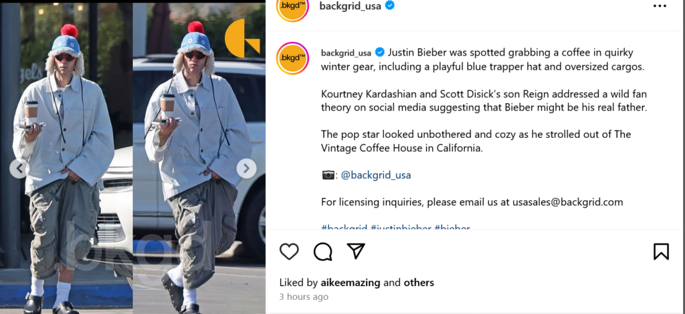Open comments with the speech bubble icon
685x314 pixels.
point(323,252)
